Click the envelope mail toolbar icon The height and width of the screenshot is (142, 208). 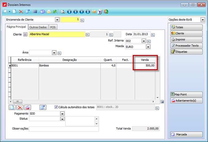49,12
